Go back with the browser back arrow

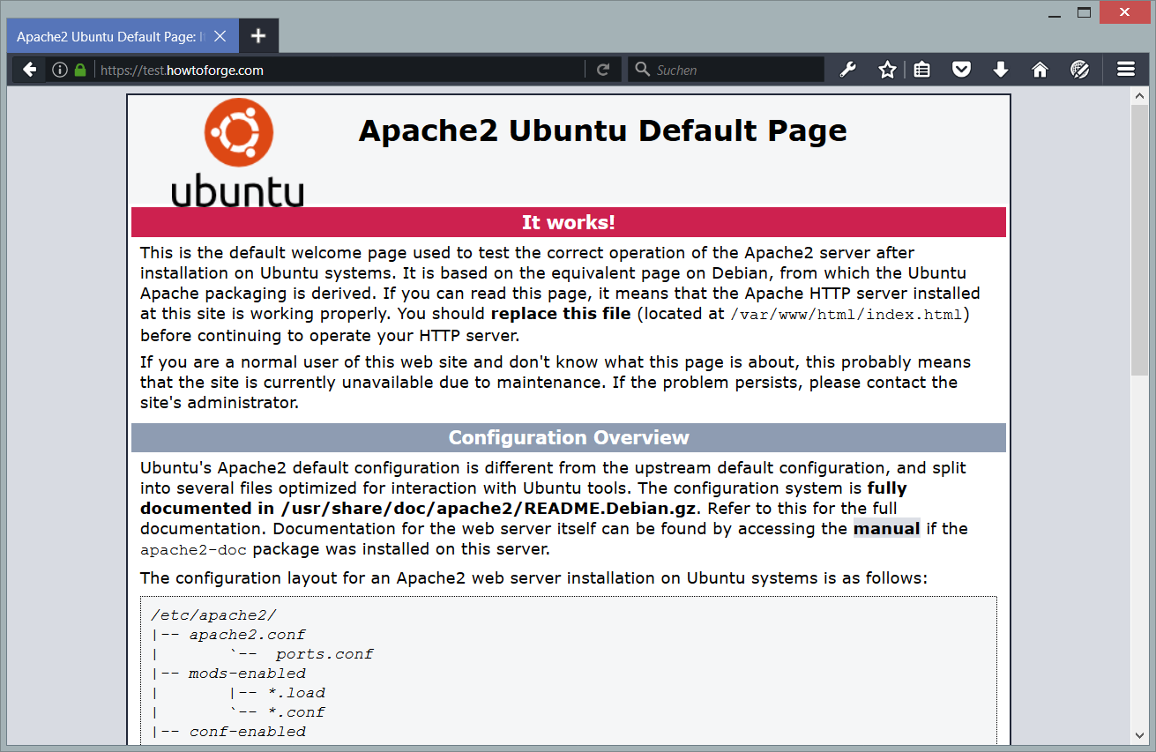coord(30,70)
